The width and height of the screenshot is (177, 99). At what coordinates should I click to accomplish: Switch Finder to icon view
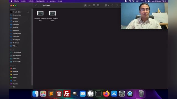pyautogui.click(x=85, y=5)
